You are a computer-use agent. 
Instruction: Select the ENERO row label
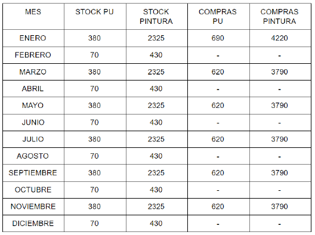click(x=33, y=38)
